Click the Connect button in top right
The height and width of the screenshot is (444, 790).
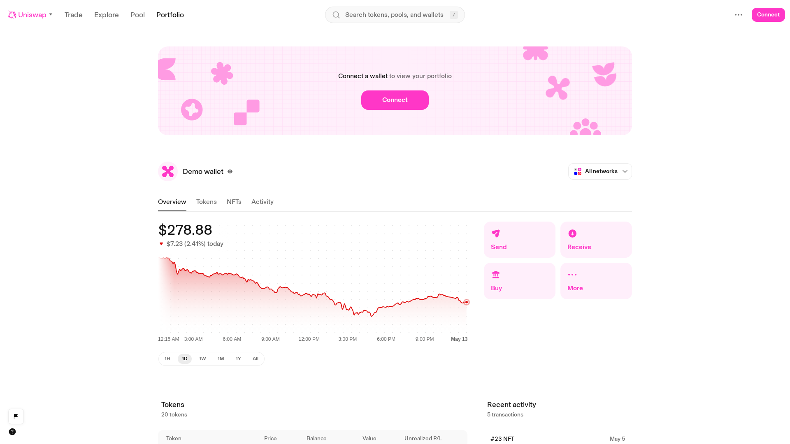(x=768, y=15)
